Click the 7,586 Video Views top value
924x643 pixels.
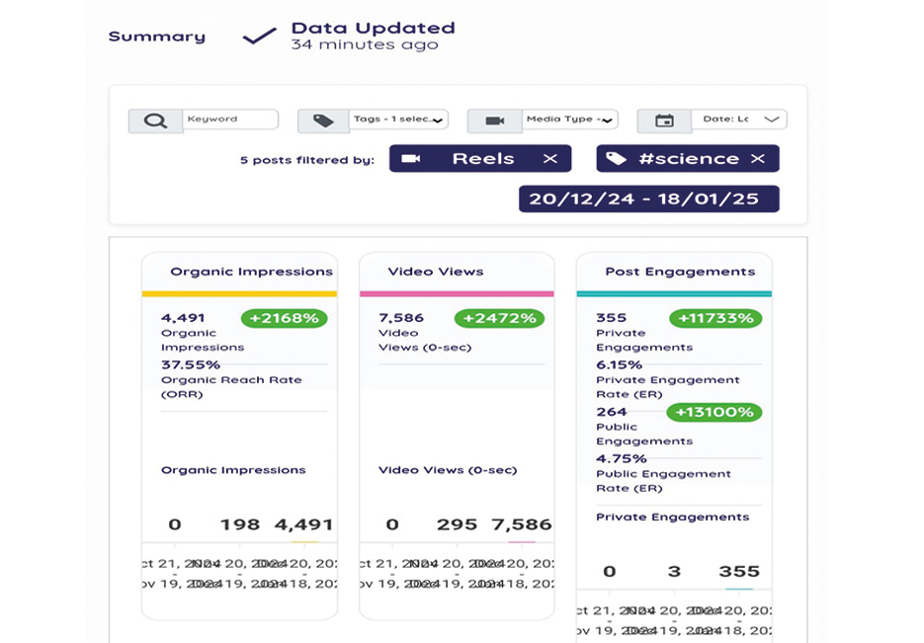pyautogui.click(x=401, y=318)
